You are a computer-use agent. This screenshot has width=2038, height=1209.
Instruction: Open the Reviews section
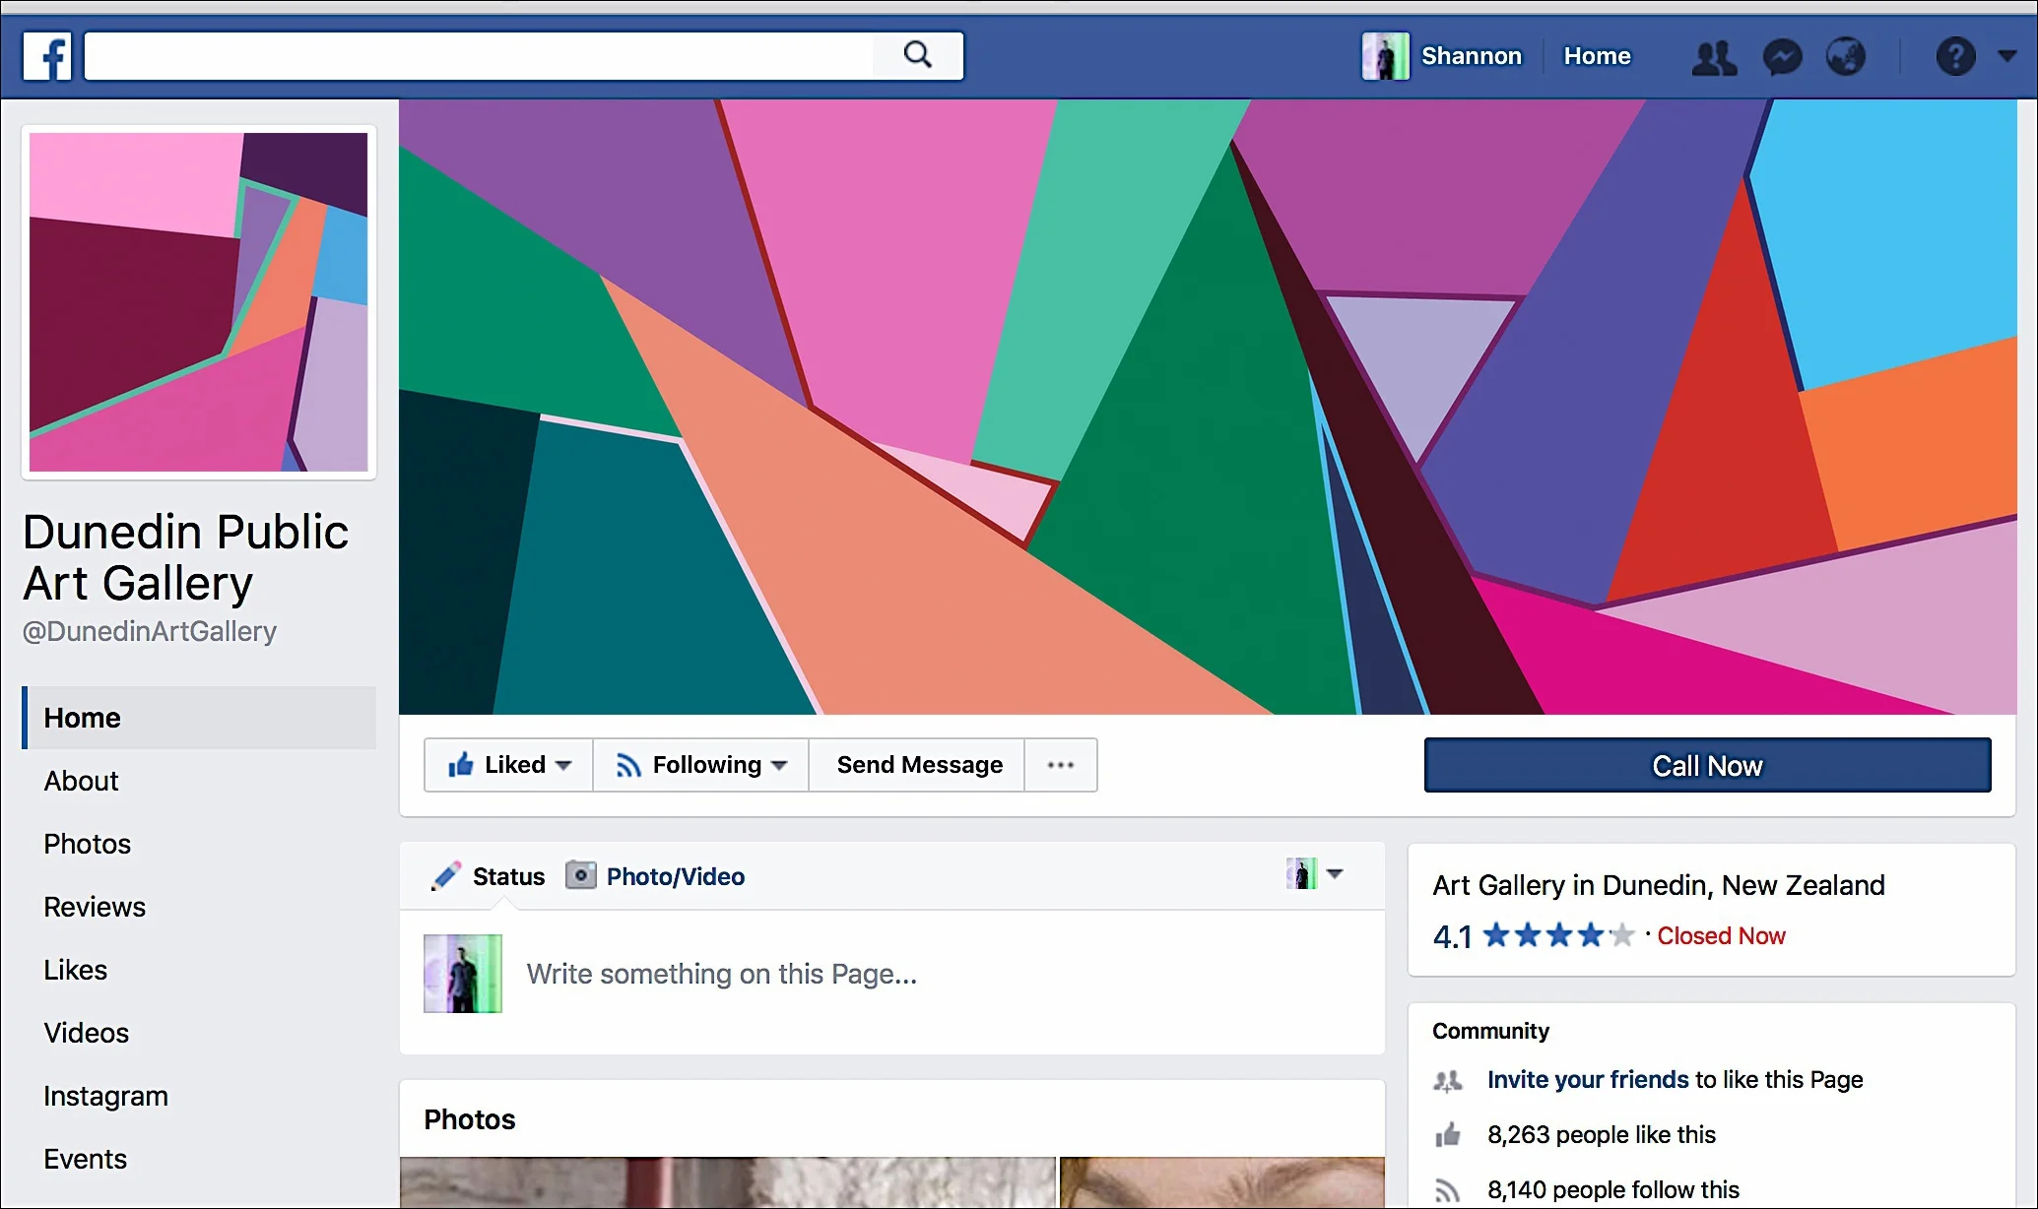click(x=95, y=907)
